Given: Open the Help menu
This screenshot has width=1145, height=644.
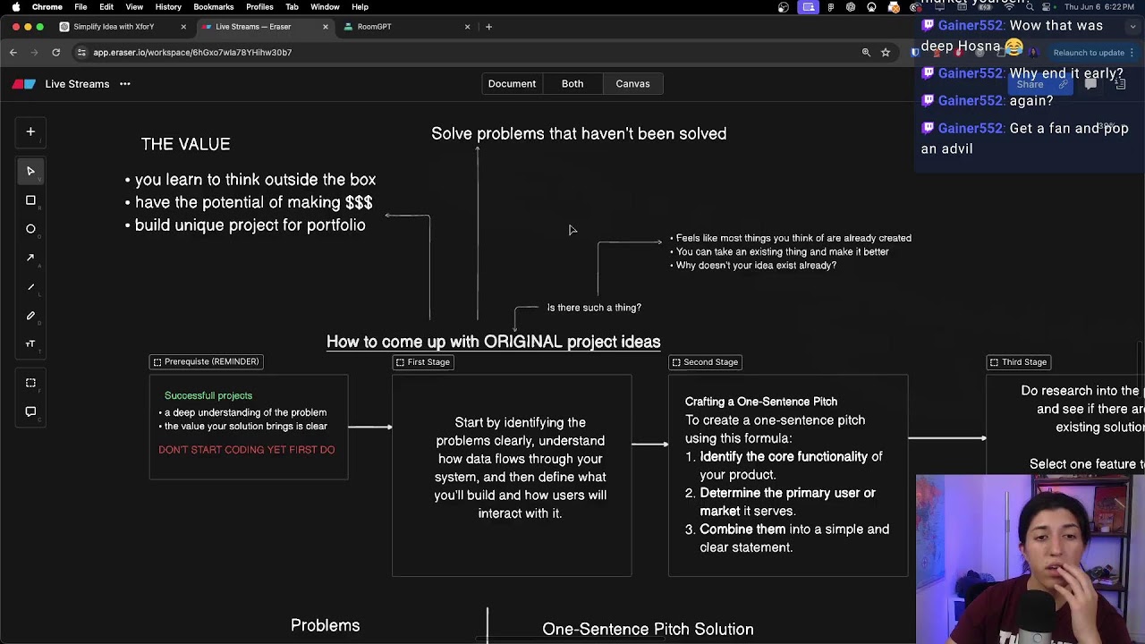Looking at the screenshot, I should point(360,7).
